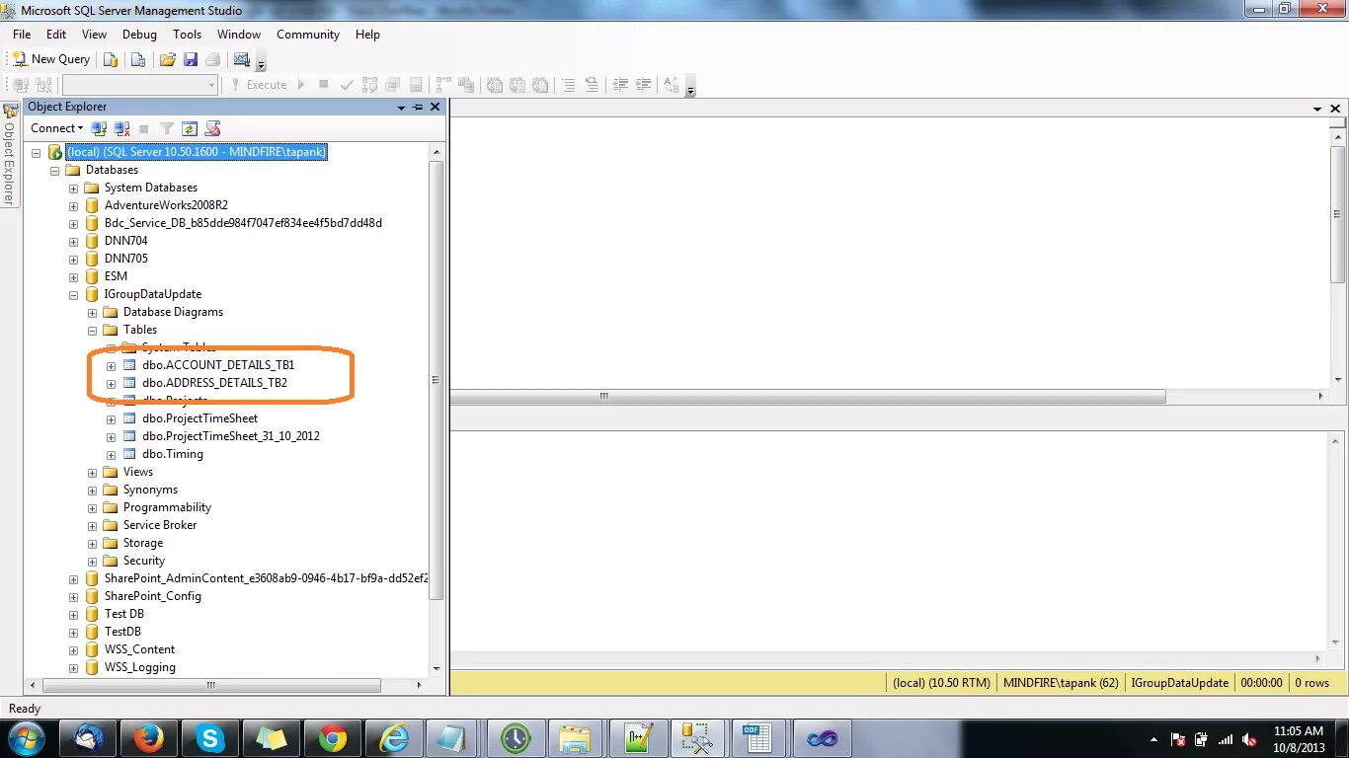Open the Edit menu
Screen dimensions: 1349x758
(x=56, y=35)
